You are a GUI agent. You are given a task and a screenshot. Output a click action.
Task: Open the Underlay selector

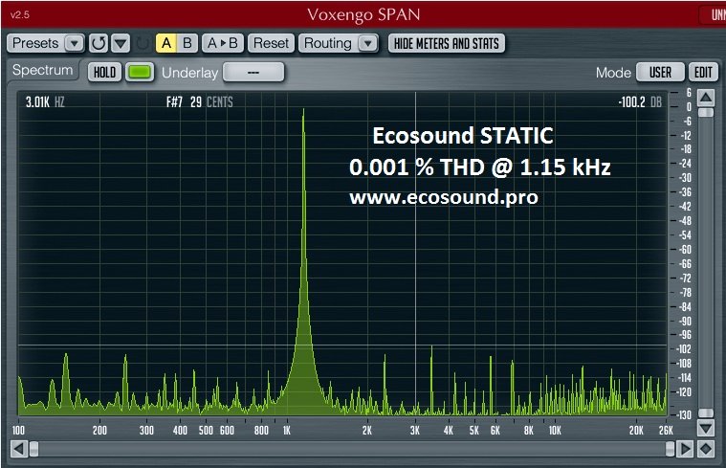click(253, 73)
